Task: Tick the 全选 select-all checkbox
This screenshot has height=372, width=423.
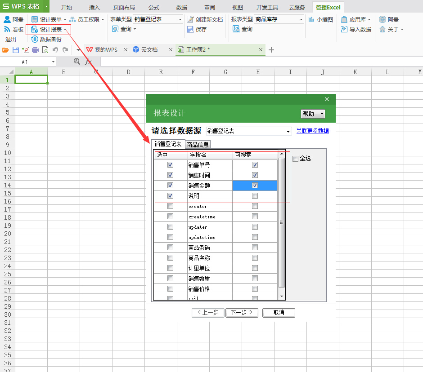Action: click(x=295, y=159)
